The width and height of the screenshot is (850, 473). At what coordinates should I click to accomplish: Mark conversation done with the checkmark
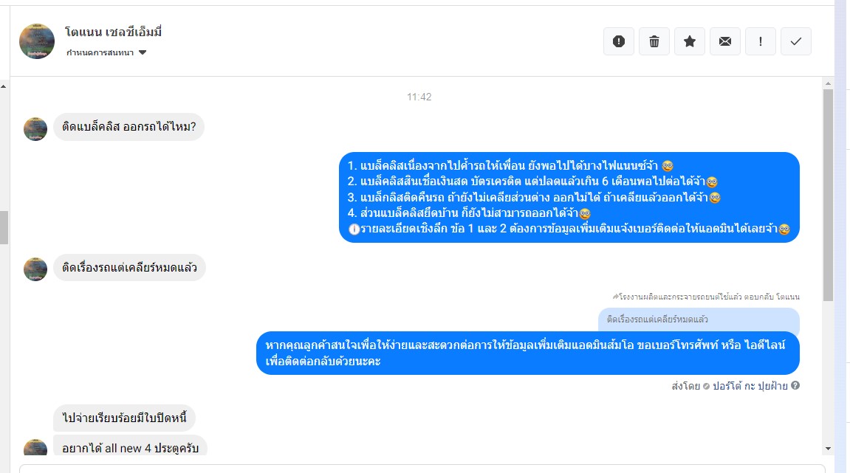(x=796, y=41)
